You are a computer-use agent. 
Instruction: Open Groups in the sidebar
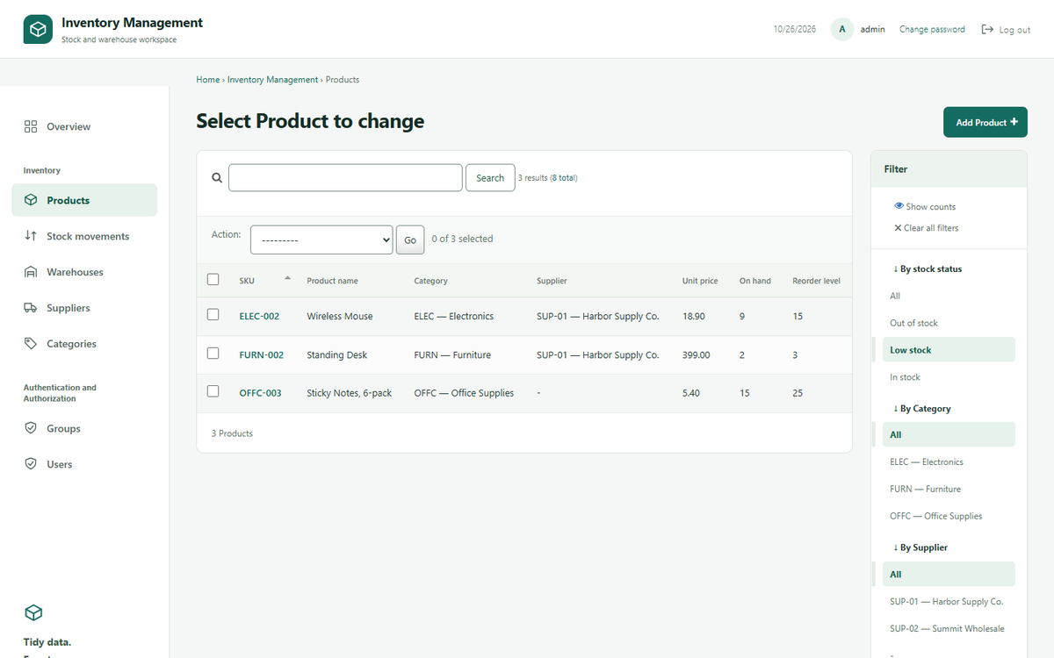pos(84,428)
